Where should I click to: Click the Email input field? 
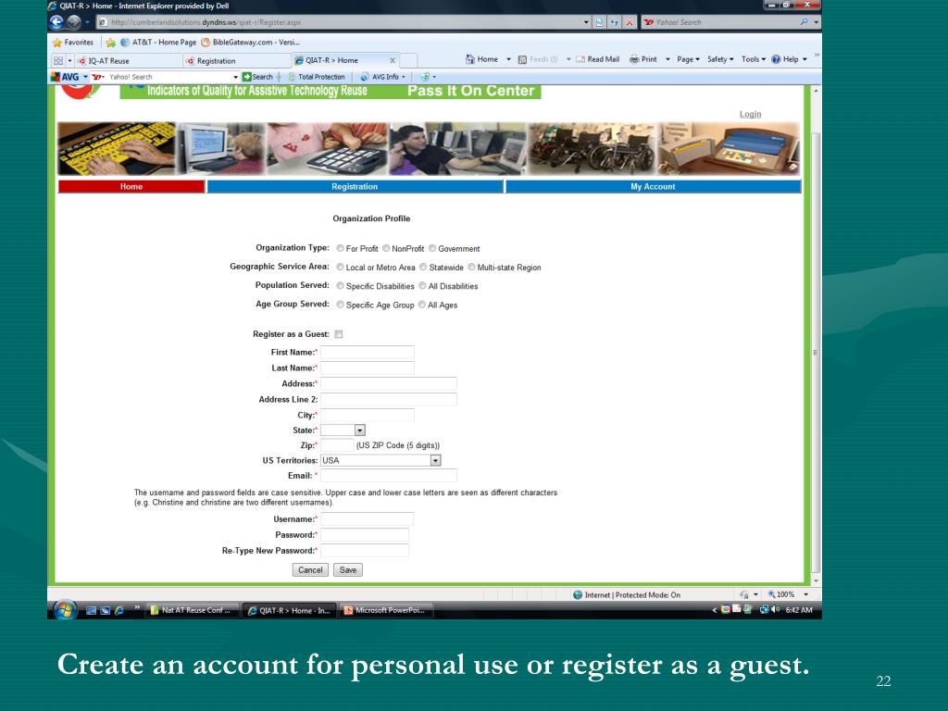pos(388,476)
